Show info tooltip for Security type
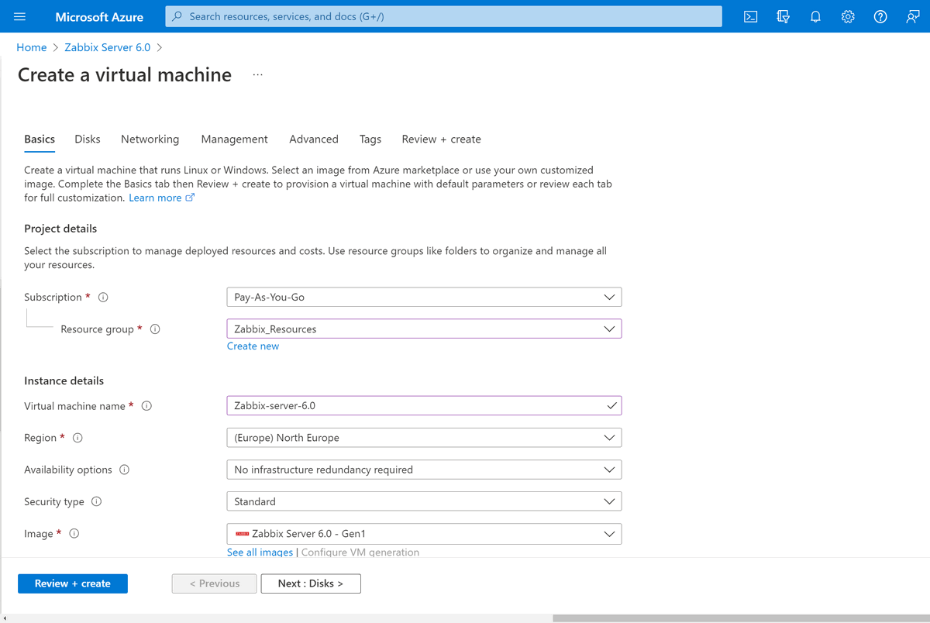Image resolution: width=930 pixels, height=623 pixels. tap(97, 501)
